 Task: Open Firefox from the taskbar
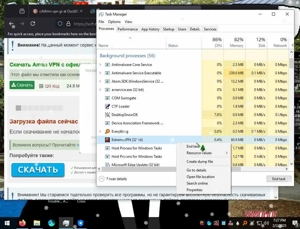[x=22, y=223]
